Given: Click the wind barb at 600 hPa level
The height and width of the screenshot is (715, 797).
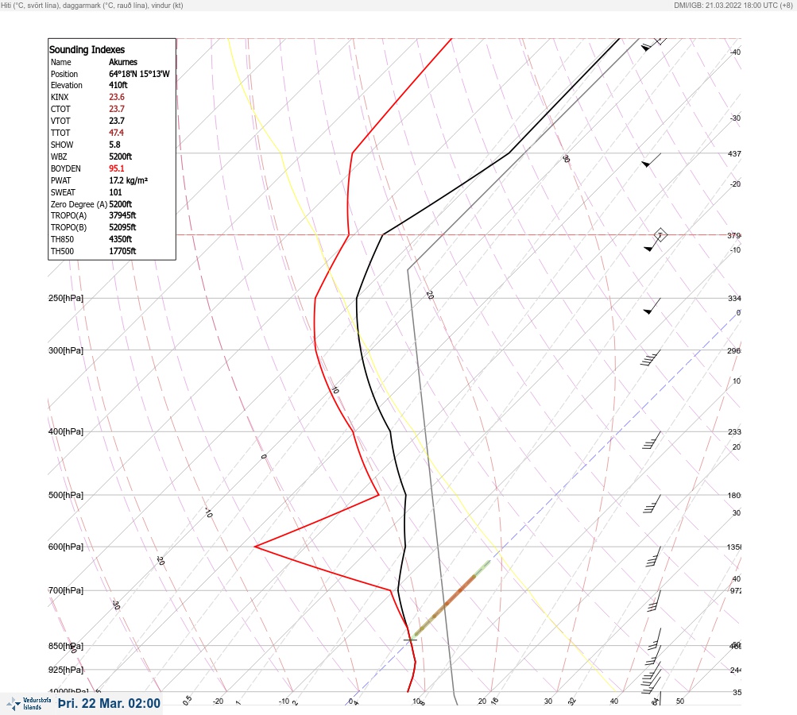Looking at the screenshot, I should click(654, 556).
